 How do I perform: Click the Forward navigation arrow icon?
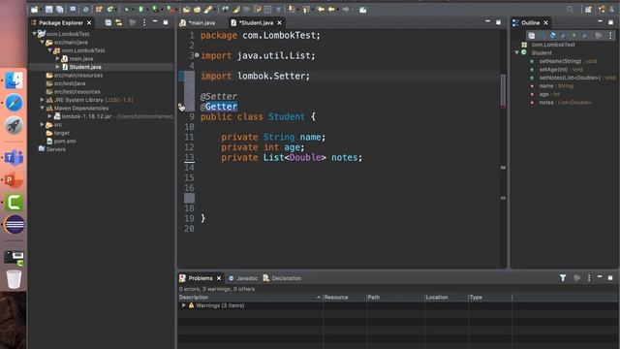click(346, 9)
